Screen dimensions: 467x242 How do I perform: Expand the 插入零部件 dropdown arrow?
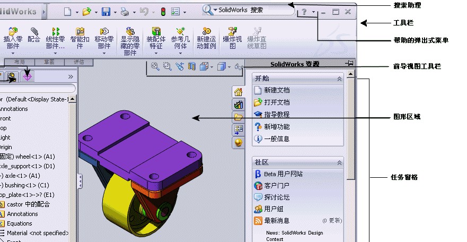point(13,54)
